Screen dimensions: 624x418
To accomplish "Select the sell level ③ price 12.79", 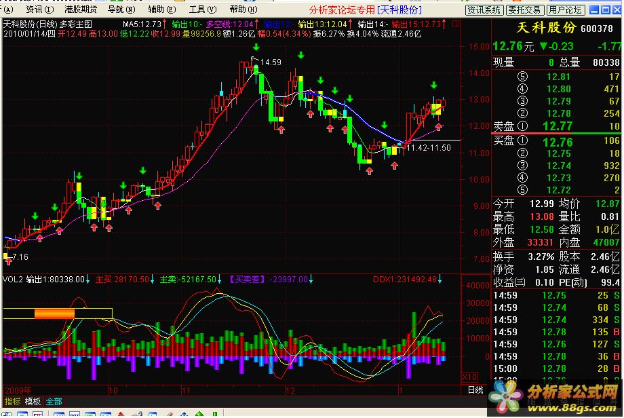I will 558,101.
